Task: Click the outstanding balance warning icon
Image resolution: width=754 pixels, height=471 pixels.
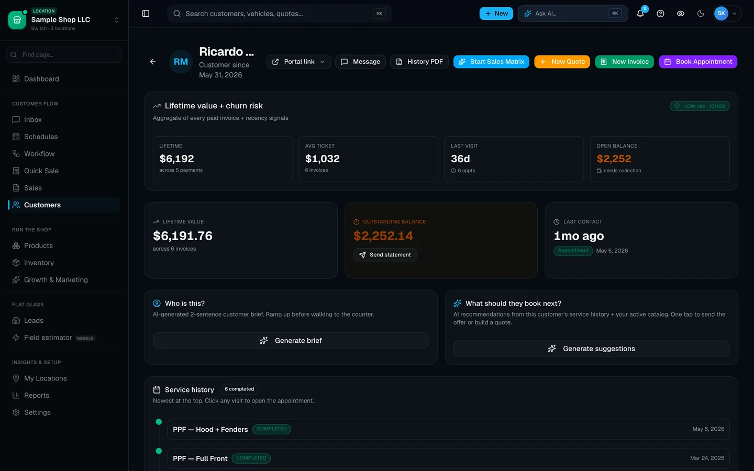Action: (x=357, y=222)
